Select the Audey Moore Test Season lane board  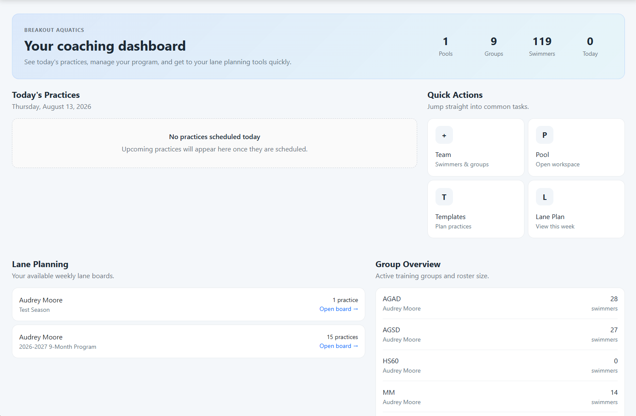pos(189,305)
